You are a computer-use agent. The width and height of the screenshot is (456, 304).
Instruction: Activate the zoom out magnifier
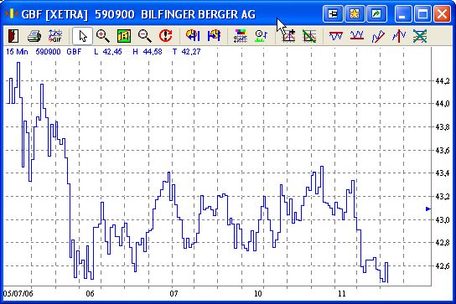pos(144,36)
